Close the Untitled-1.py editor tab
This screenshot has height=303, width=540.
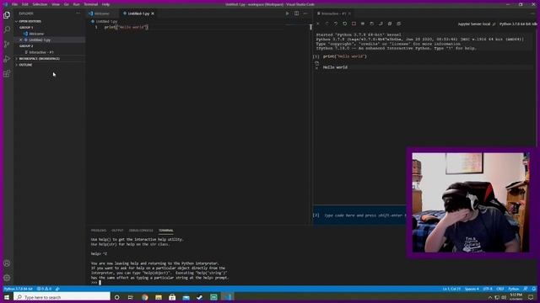pos(153,13)
